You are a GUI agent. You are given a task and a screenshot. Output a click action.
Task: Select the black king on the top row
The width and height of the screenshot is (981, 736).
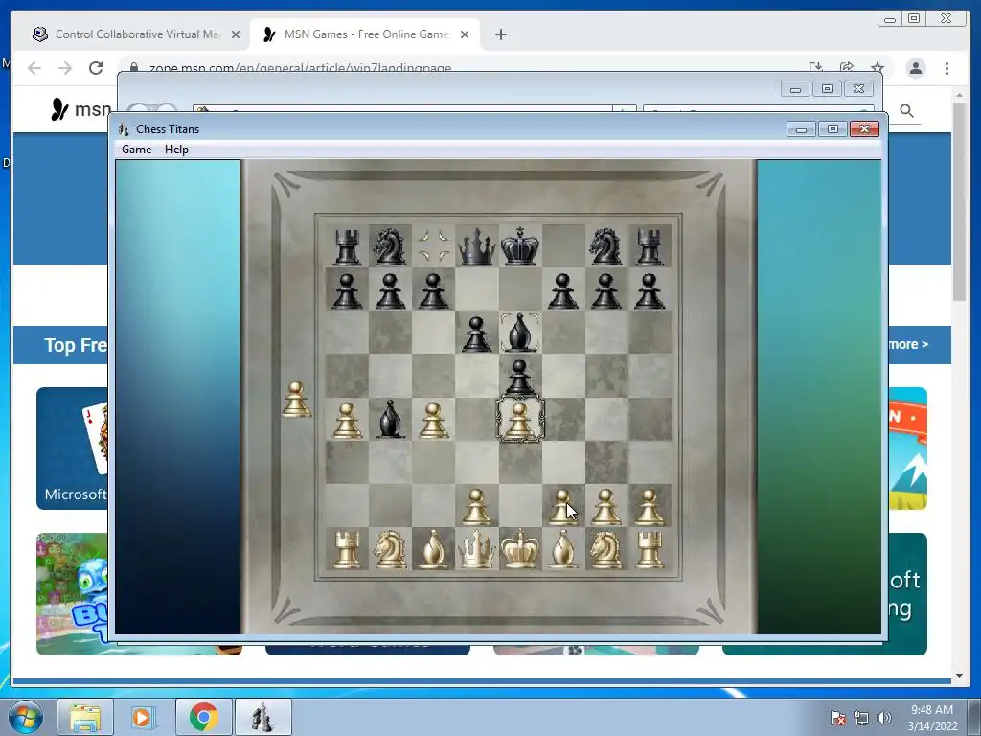pos(520,246)
